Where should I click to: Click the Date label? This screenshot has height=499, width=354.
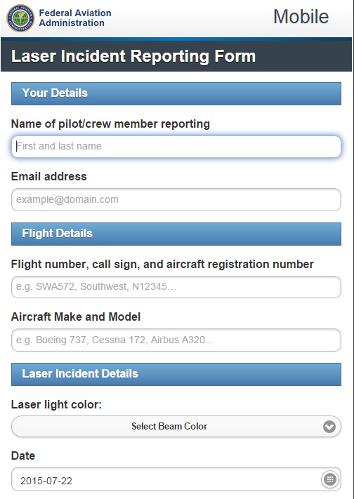pyautogui.click(x=23, y=455)
